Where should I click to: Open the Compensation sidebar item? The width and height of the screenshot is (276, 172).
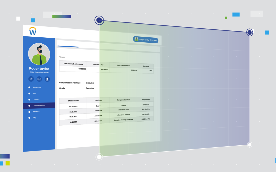tap(39, 105)
